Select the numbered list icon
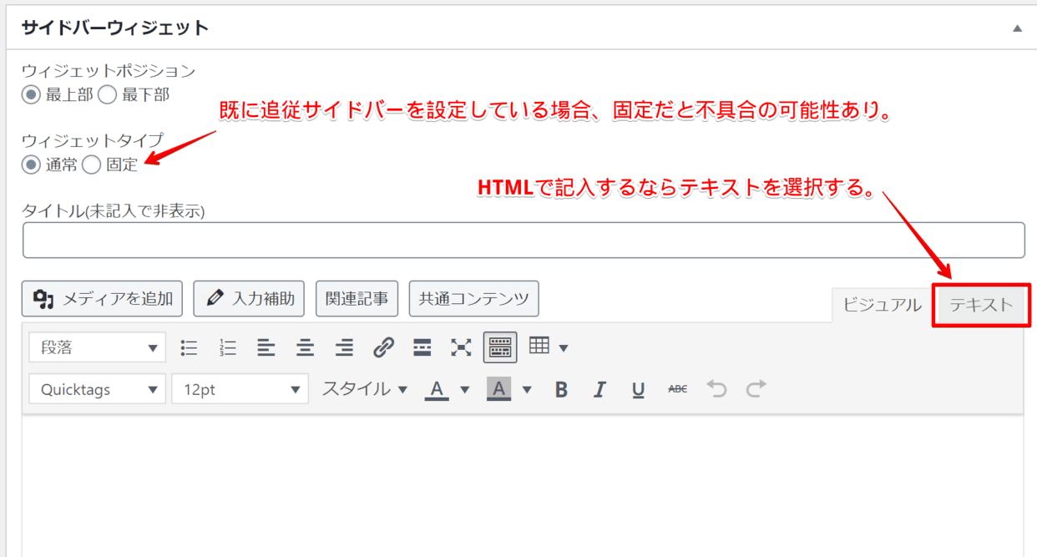Image resolution: width=1037 pixels, height=557 pixels. [227, 347]
